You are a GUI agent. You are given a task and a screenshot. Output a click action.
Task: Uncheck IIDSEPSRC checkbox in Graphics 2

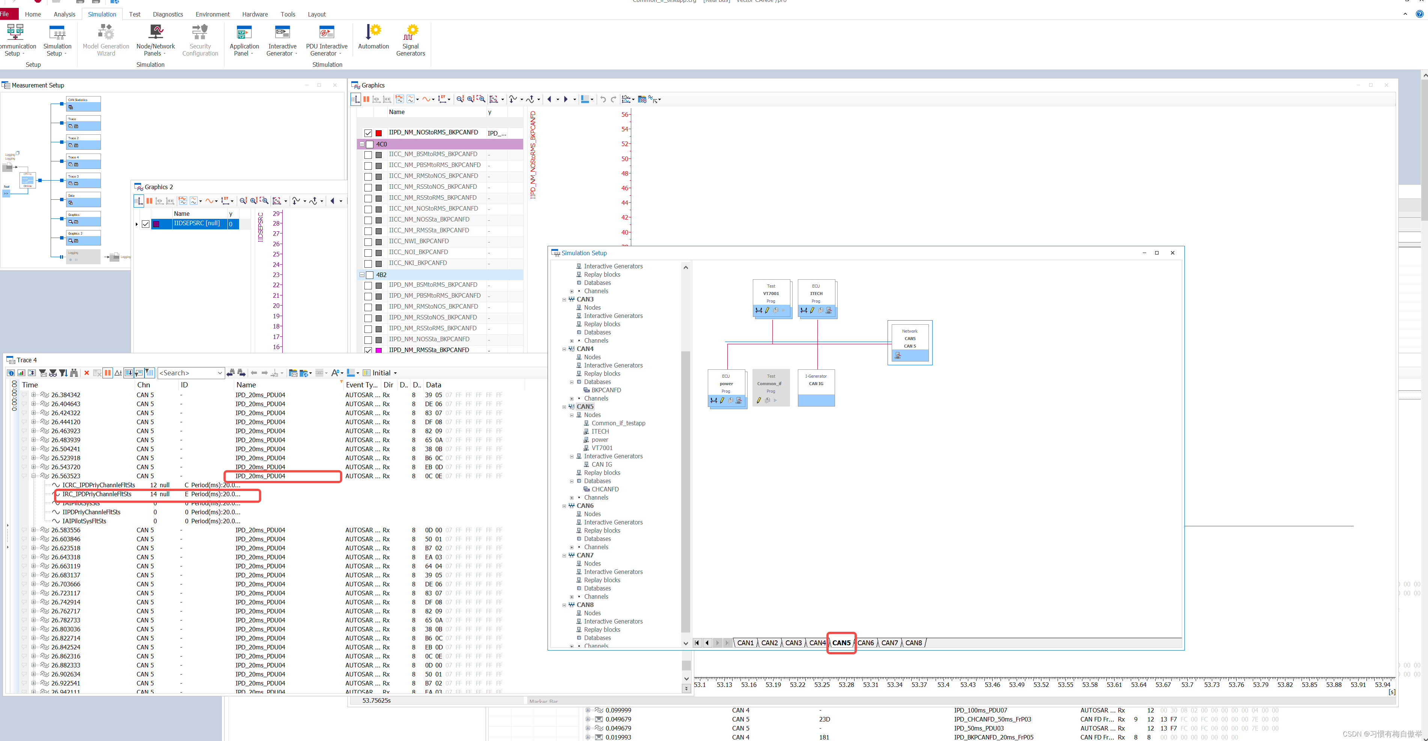(x=146, y=224)
